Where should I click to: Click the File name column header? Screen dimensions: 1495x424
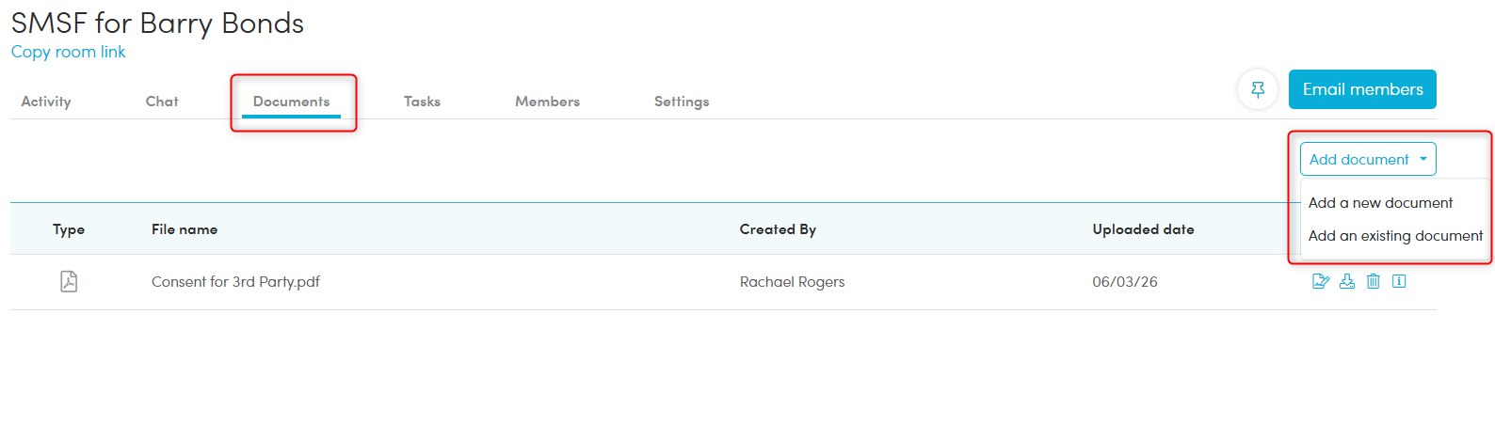point(185,229)
